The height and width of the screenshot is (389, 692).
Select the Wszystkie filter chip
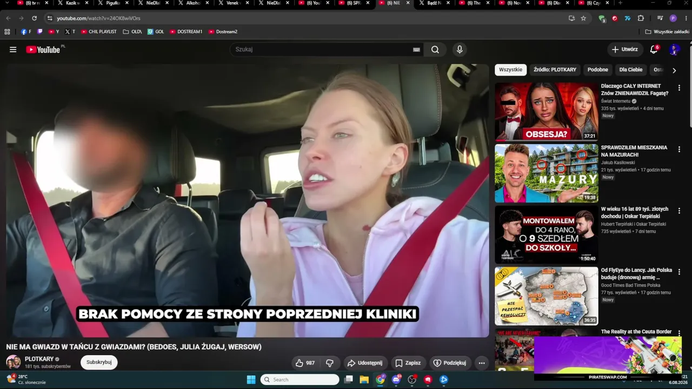point(510,70)
